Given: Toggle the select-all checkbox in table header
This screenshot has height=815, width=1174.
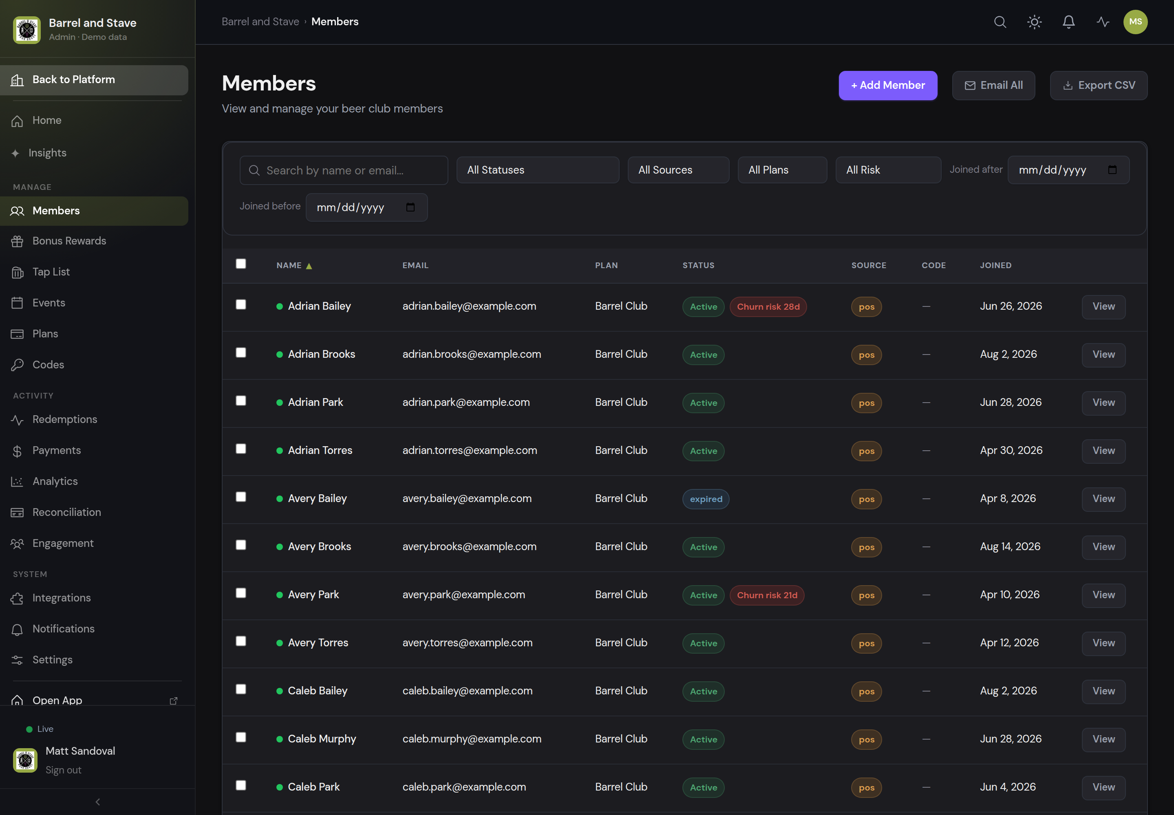Looking at the screenshot, I should point(241,264).
